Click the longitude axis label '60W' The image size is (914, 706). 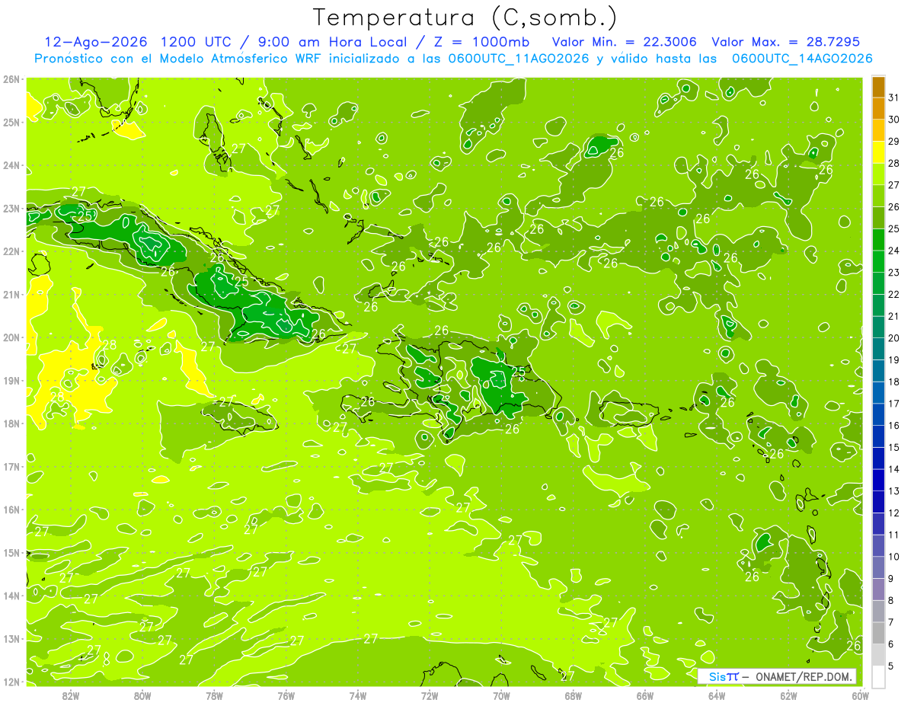(x=859, y=696)
